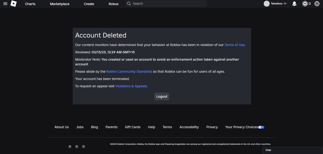
Task: Click 'Your account has been terminated.' text
Action: click(x=102, y=79)
